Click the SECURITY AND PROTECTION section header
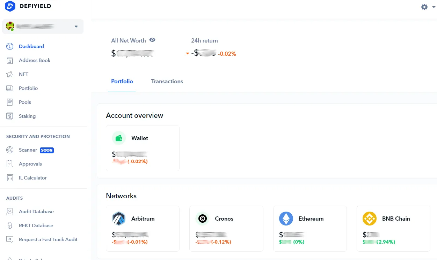437x260 pixels. 38,136
